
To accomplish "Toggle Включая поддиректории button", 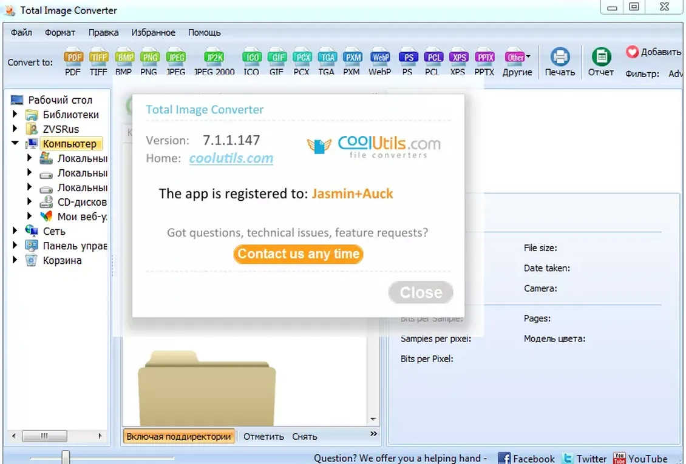I will (178, 437).
